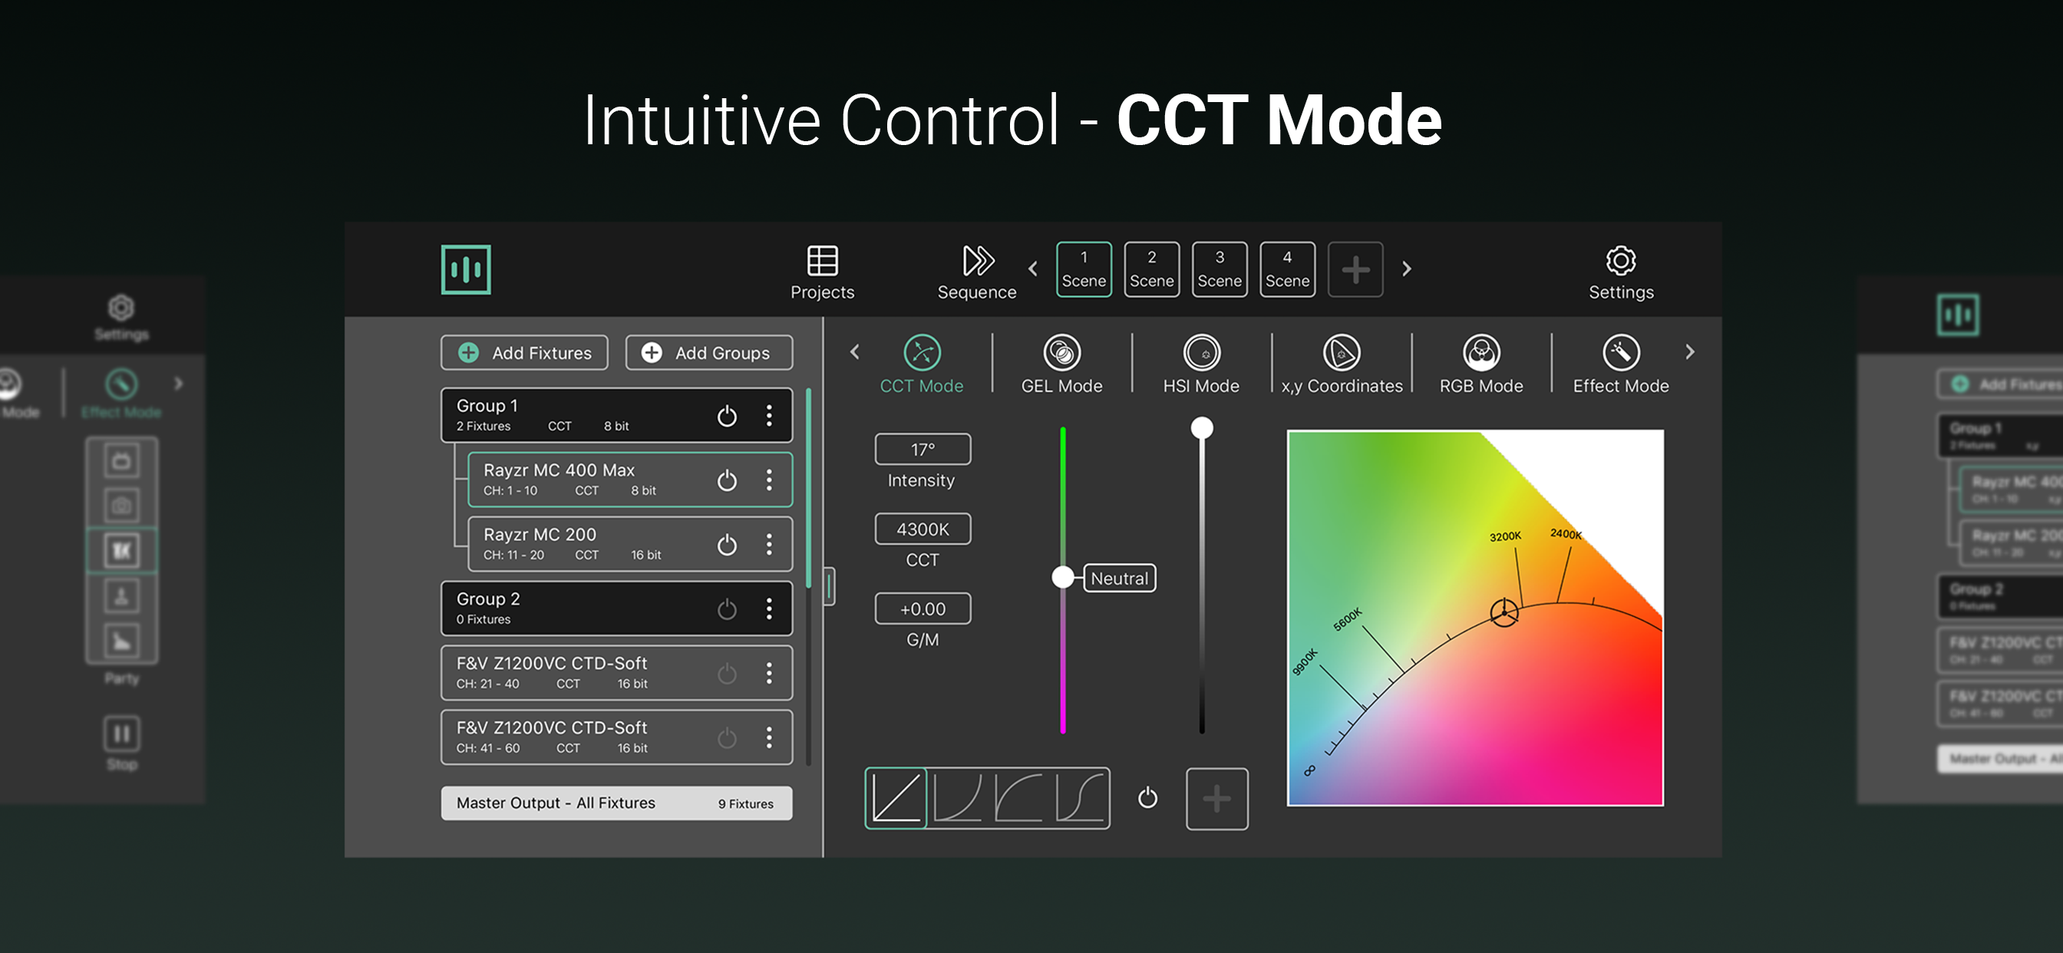Open the Projects panel

(x=822, y=273)
